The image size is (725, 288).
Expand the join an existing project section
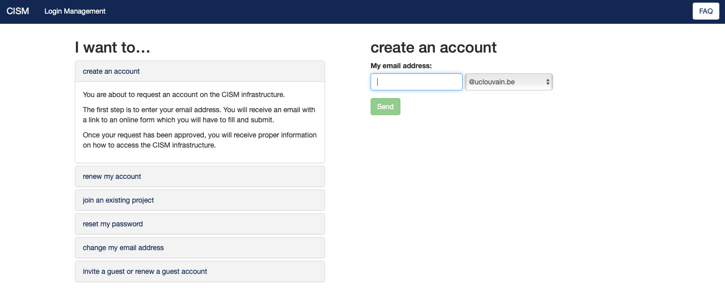point(200,200)
